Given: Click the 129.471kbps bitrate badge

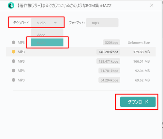Looking at the screenshot, I should coord(108,61).
